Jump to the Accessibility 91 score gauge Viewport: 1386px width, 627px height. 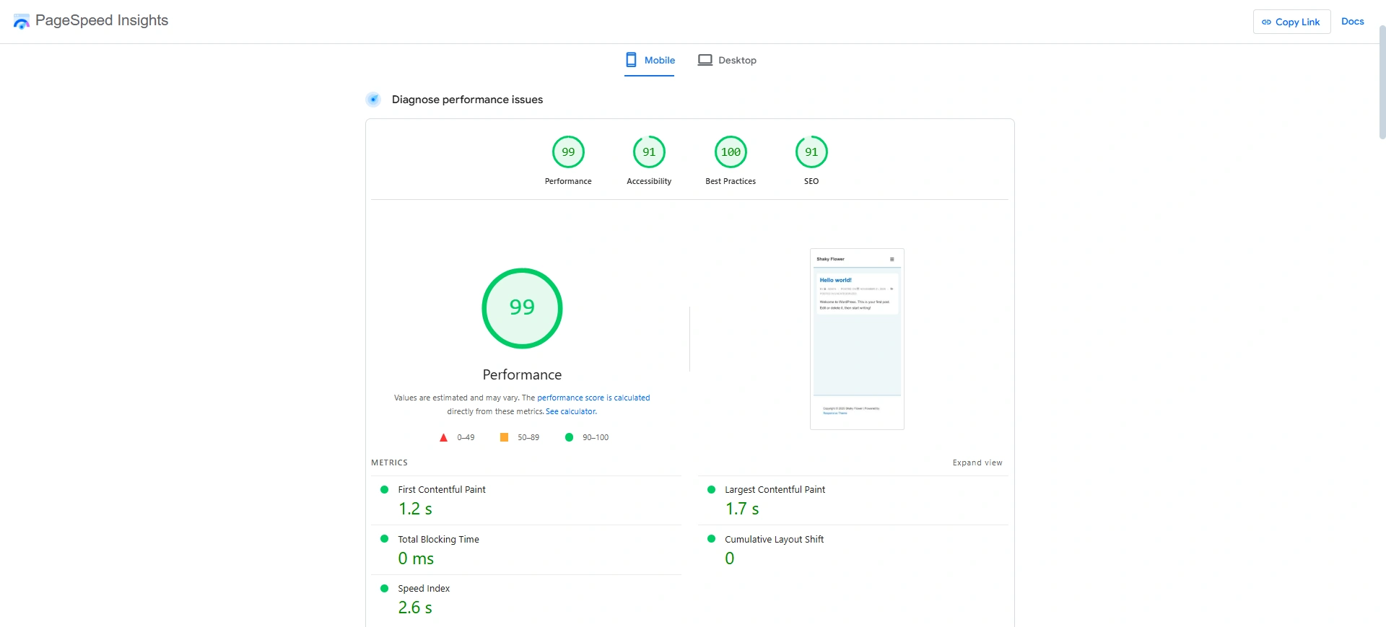(x=649, y=152)
